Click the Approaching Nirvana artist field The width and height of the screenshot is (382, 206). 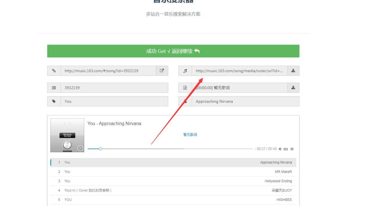(245, 101)
